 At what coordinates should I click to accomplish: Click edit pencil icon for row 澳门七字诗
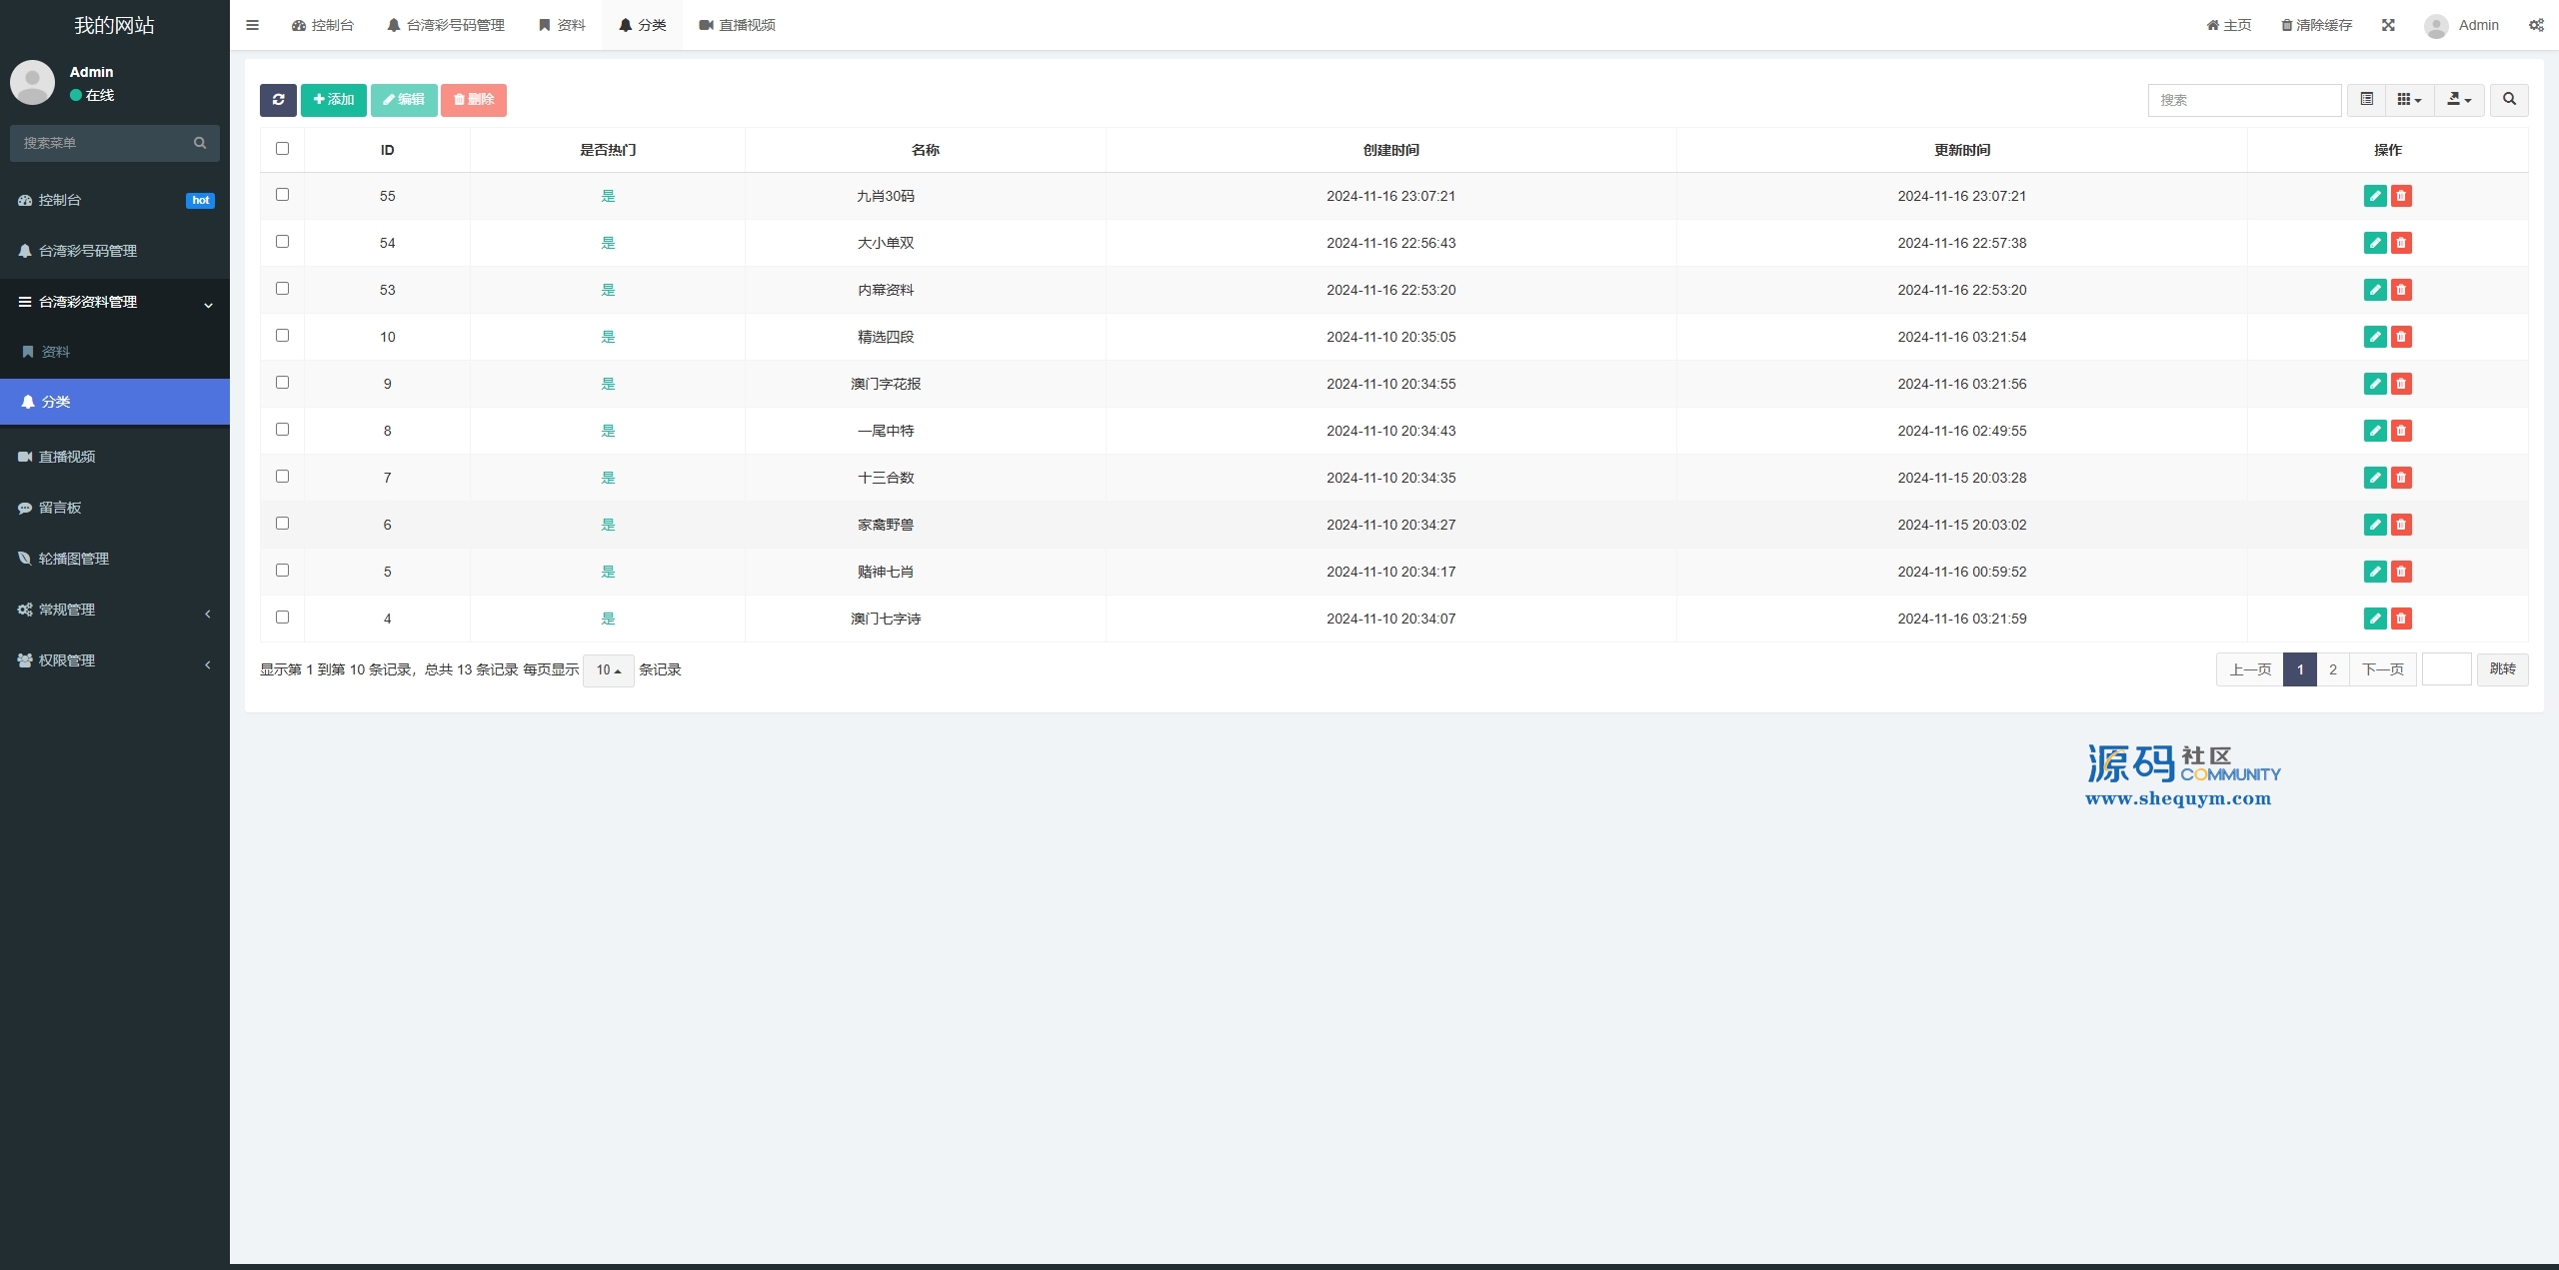point(2375,619)
